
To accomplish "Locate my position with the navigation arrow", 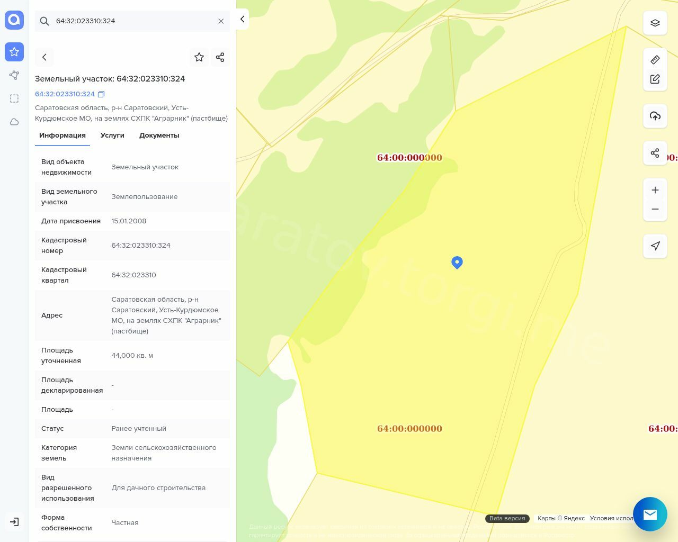I will 655,246.
